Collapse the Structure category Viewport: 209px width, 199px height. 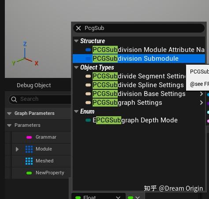pos(76,41)
